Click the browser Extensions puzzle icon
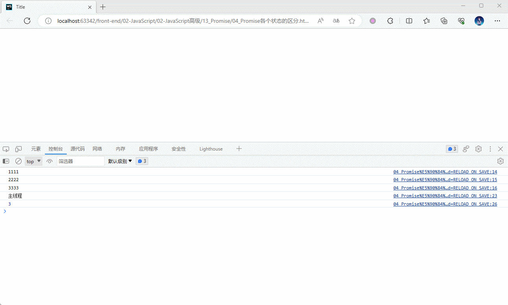Screen dimensions: 508x305 coord(390,21)
